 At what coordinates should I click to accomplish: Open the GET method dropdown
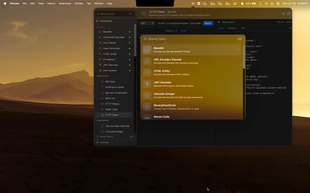click(147, 23)
